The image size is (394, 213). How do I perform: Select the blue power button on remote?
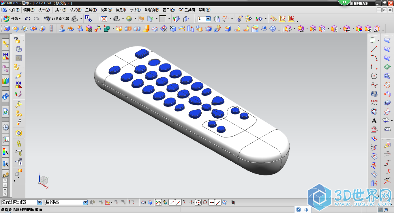coord(142,53)
